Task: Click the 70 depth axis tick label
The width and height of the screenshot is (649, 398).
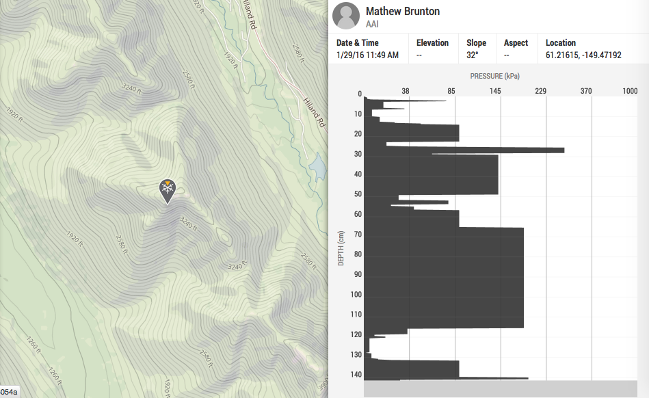Action: [358, 235]
